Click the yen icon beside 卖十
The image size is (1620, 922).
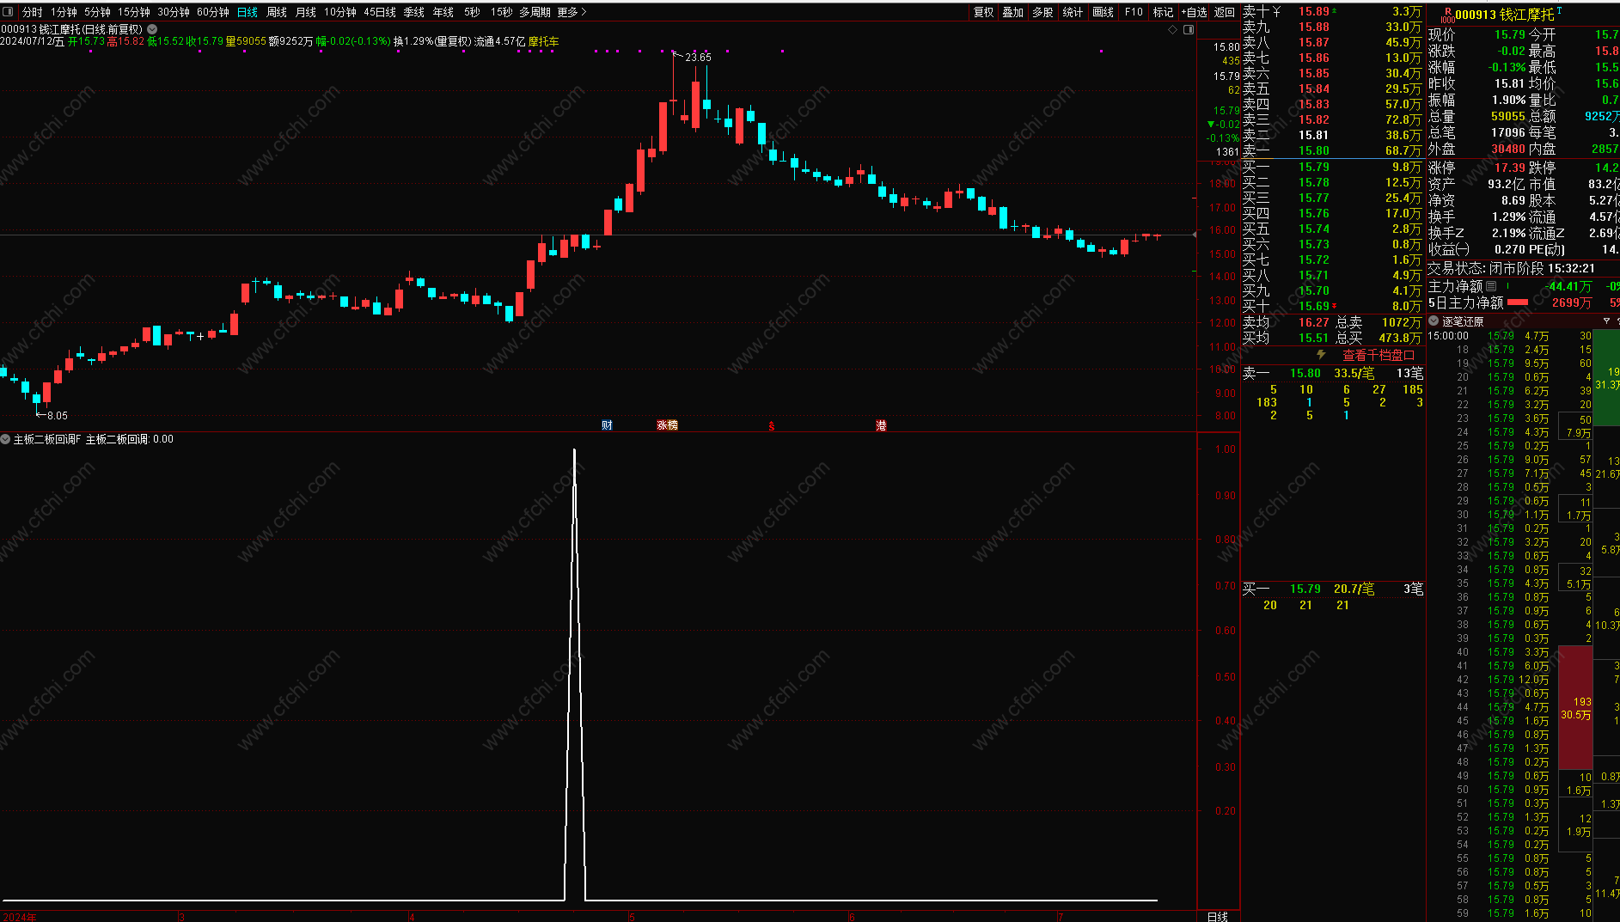point(1276,11)
